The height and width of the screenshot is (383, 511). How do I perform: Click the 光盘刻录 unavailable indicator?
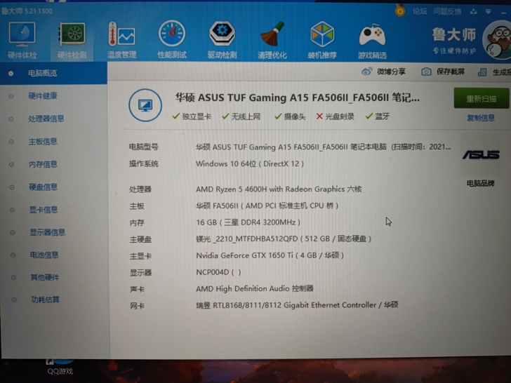tap(335, 116)
